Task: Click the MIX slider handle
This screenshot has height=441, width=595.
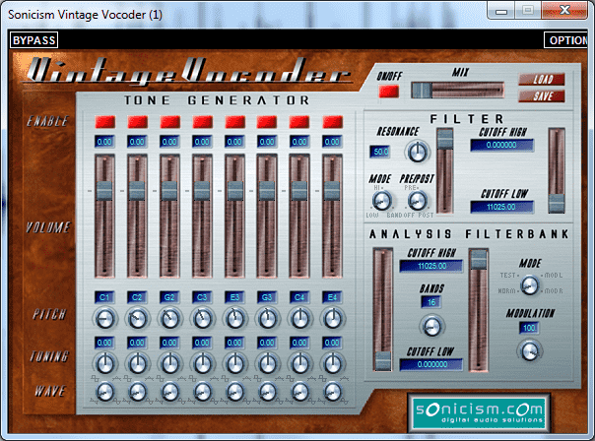Action: pyautogui.click(x=422, y=91)
